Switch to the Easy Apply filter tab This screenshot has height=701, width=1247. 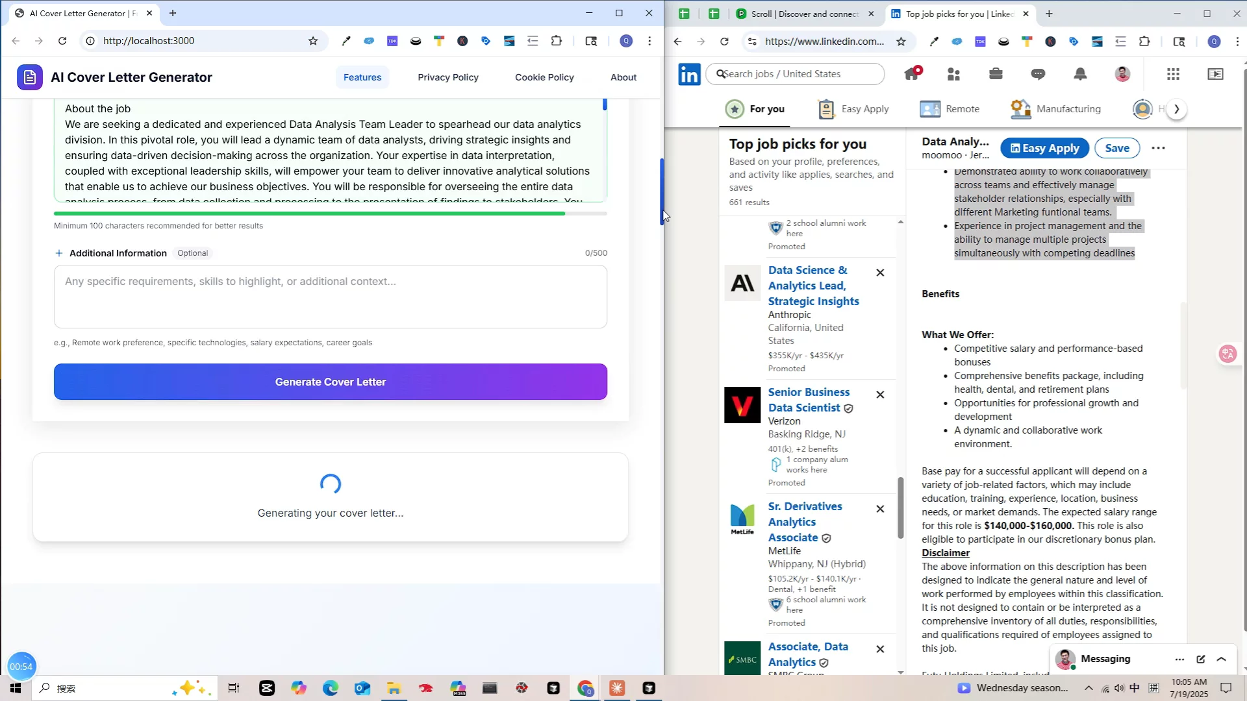pos(854,109)
